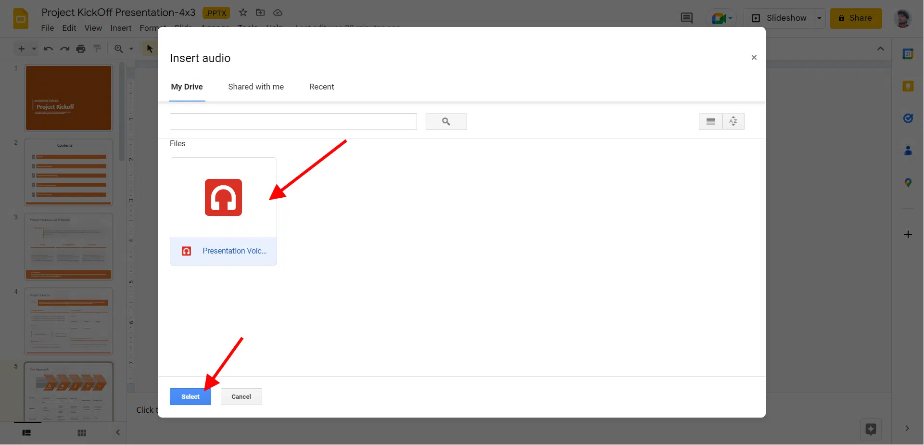Viewport: 924px width, 445px height.
Task: Switch to filmstrip view
Action: [26, 433]
